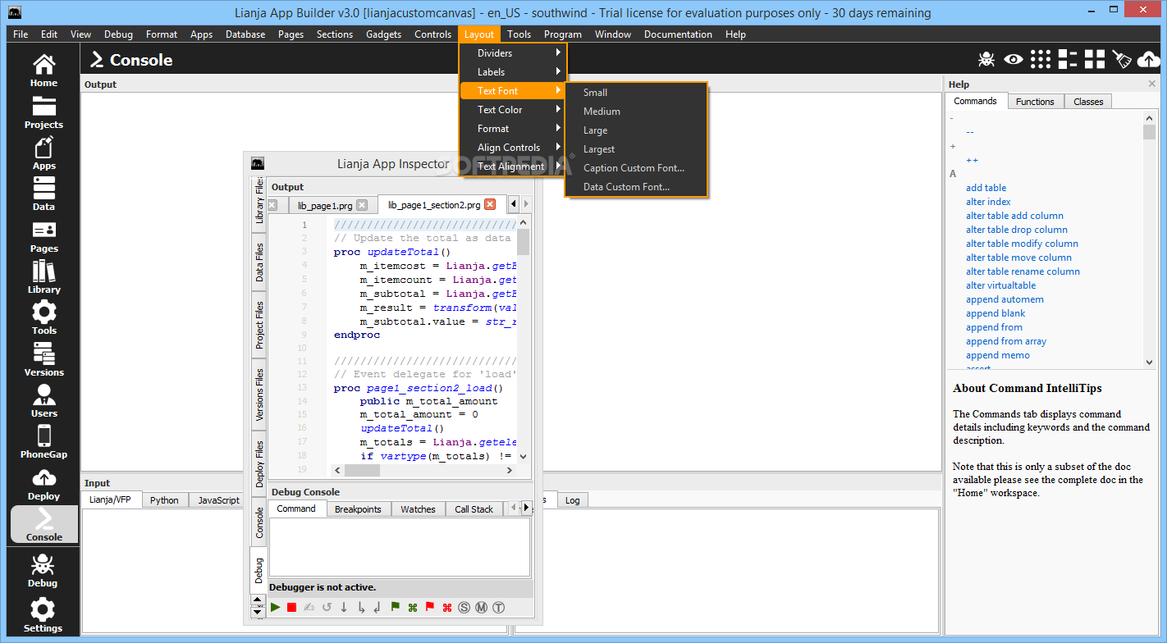
Task: Open the 'add table' command link
Action: pos(986,188)
